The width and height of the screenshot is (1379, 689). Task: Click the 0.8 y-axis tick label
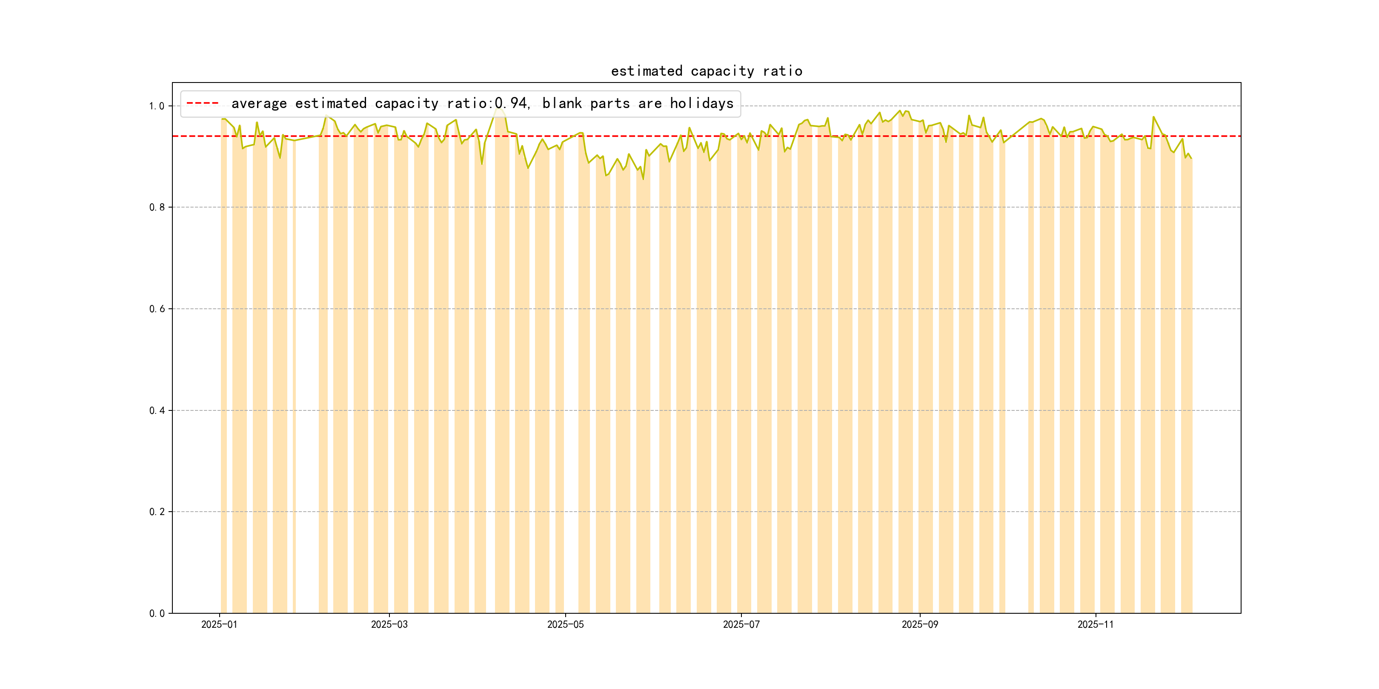click(x=156, y=208)
